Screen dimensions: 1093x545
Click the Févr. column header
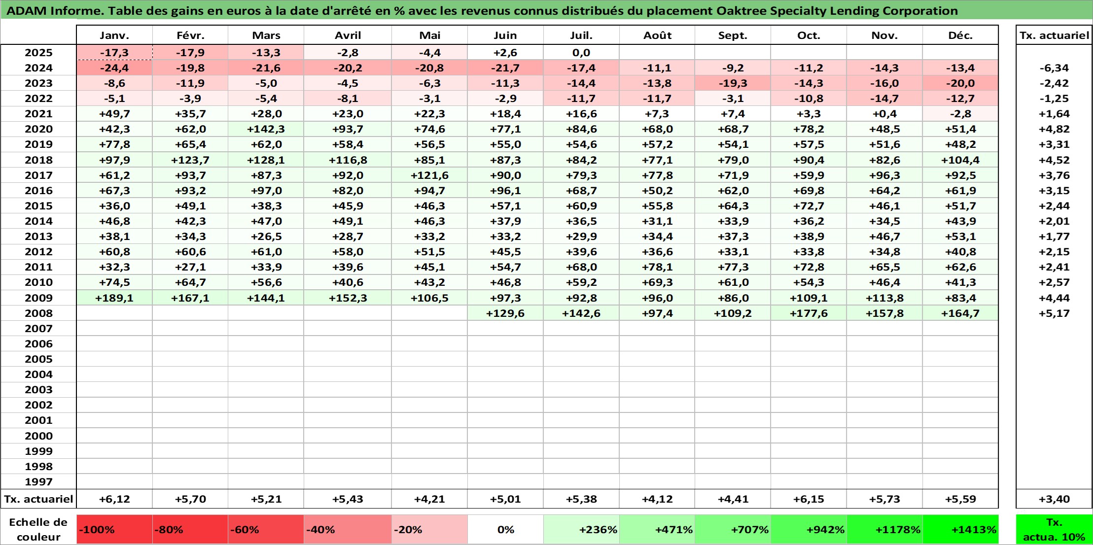point(190,35)
